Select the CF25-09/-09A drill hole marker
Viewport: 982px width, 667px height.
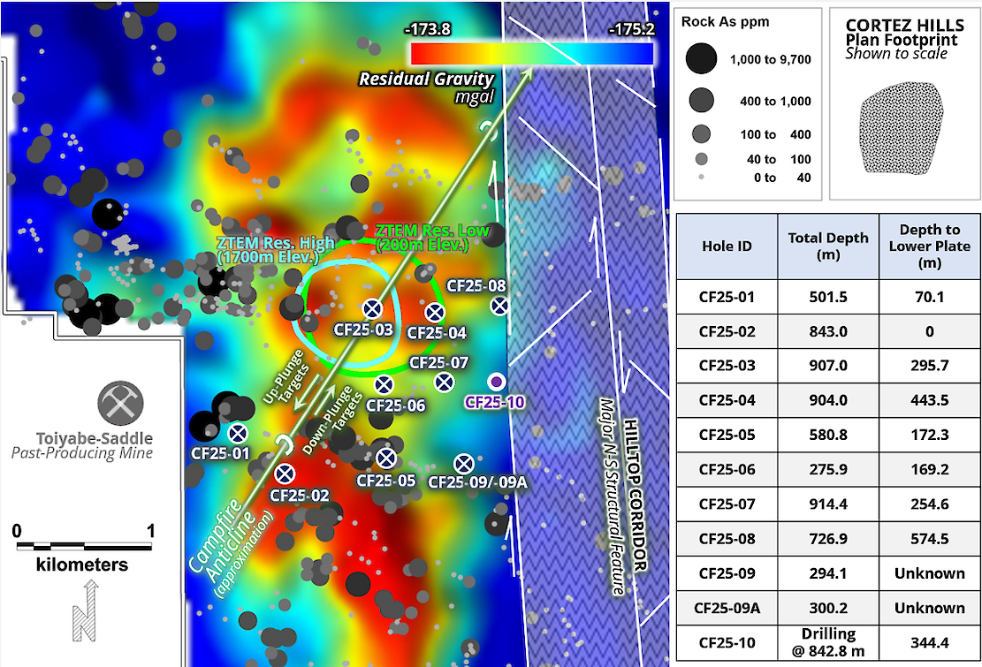pos(463,463)
